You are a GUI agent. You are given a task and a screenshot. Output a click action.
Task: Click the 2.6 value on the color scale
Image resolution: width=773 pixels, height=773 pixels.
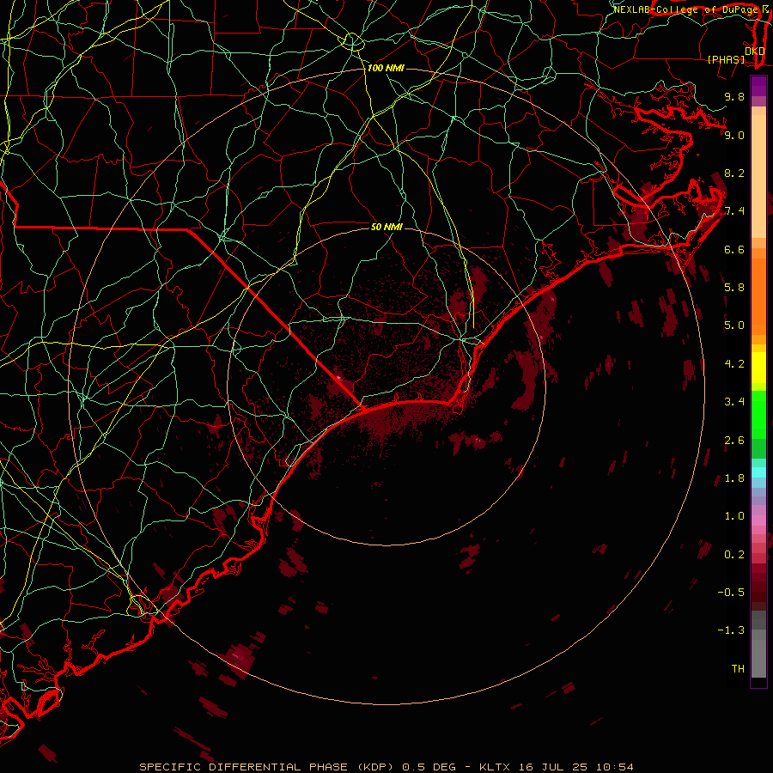pyautogui.click(x=734, y=441)
